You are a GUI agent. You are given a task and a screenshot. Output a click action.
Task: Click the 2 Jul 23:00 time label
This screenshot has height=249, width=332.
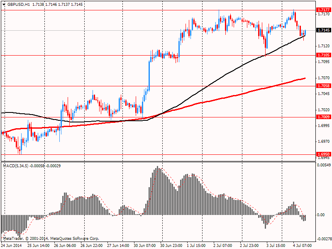click(249, 245)
